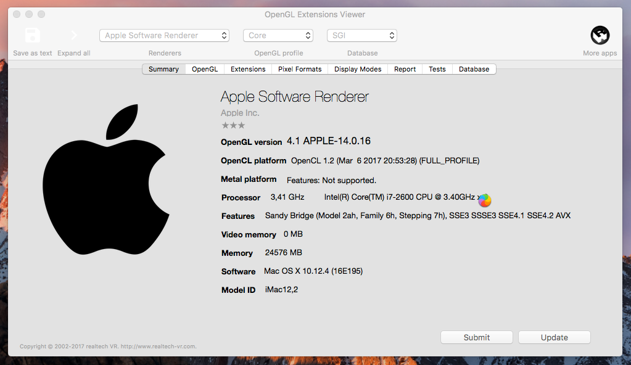This screenshot has height=365, width=631.
Task: Click the large Apple logo image
Action: point(106,179)
